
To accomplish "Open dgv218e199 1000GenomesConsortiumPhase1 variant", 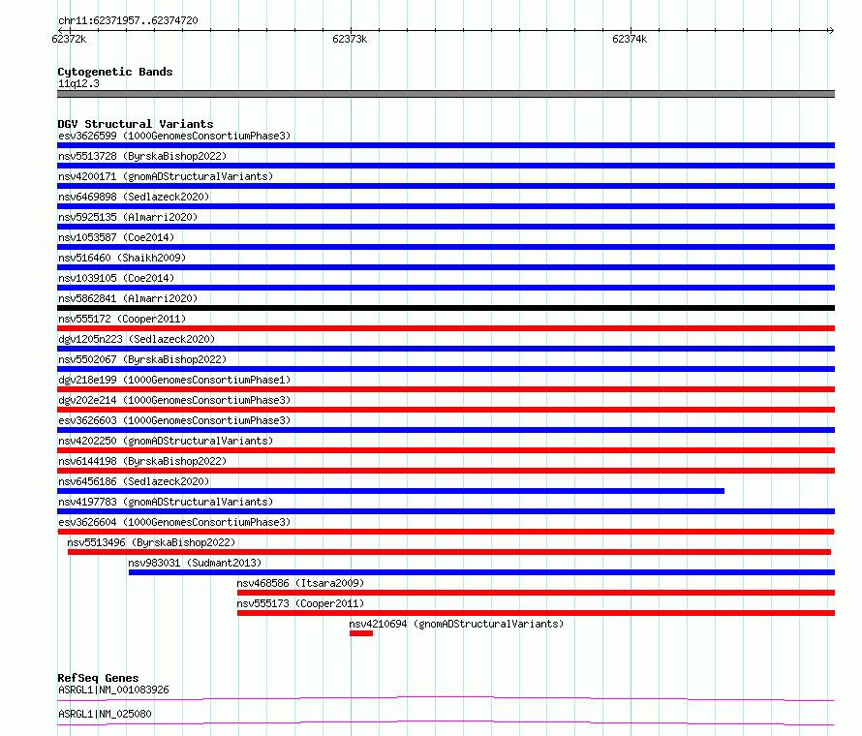I will tap(173, 380).
